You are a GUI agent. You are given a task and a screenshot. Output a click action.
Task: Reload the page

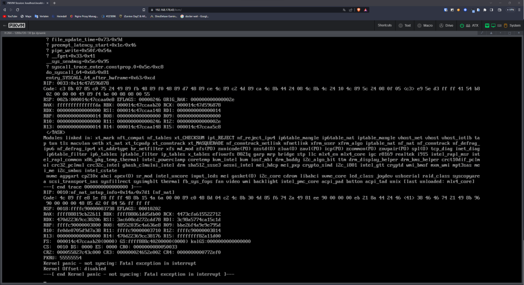tap(17, 9)
